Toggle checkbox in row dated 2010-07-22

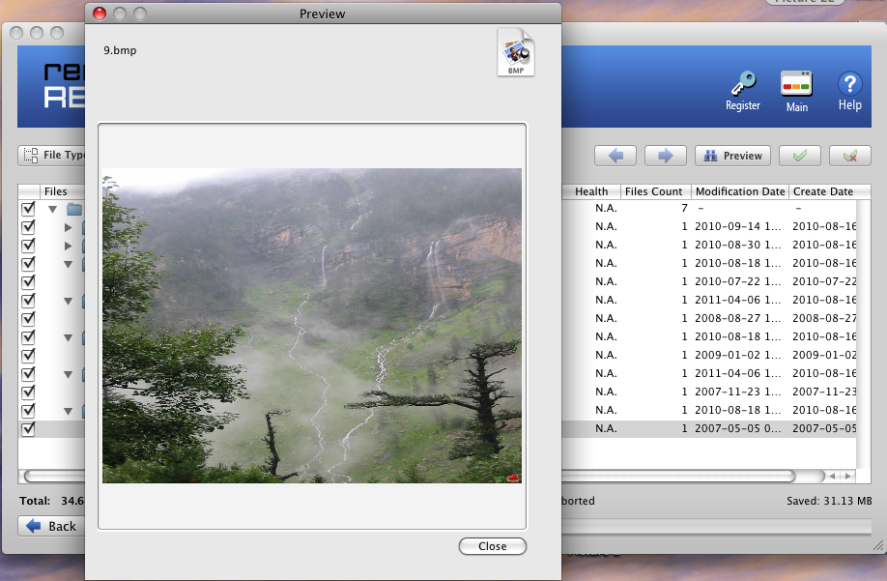click(28, 281)
